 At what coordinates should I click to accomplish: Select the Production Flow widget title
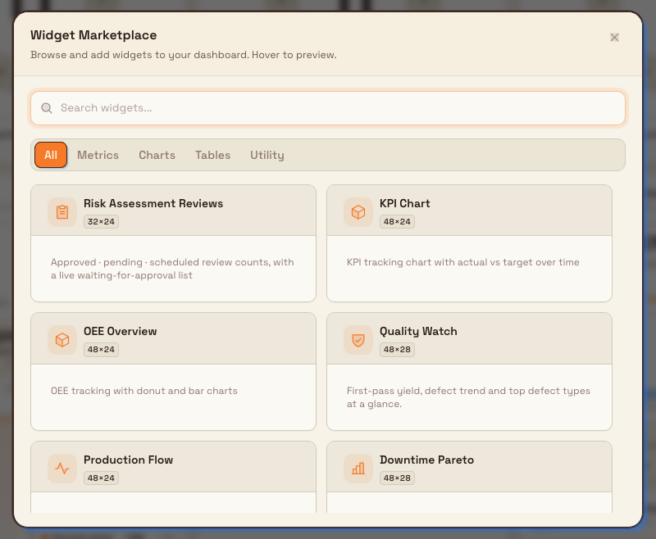coord(128,460)
